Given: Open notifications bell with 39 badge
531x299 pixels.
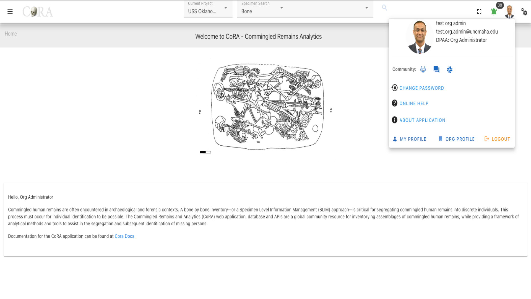Looking at the screenshot, I should (494, 12).
